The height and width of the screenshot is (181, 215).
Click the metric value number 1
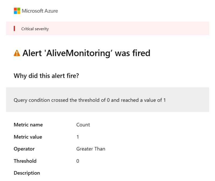78,137
